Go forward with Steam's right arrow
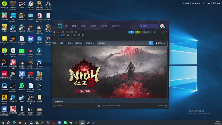Image resolution: width=222 pixels, height=125 pixels. click(x=58, y=35)
